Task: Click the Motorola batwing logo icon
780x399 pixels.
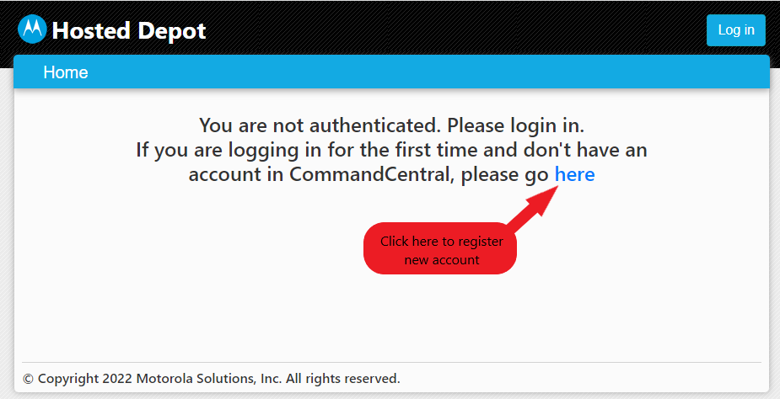Action: (32, 29)
